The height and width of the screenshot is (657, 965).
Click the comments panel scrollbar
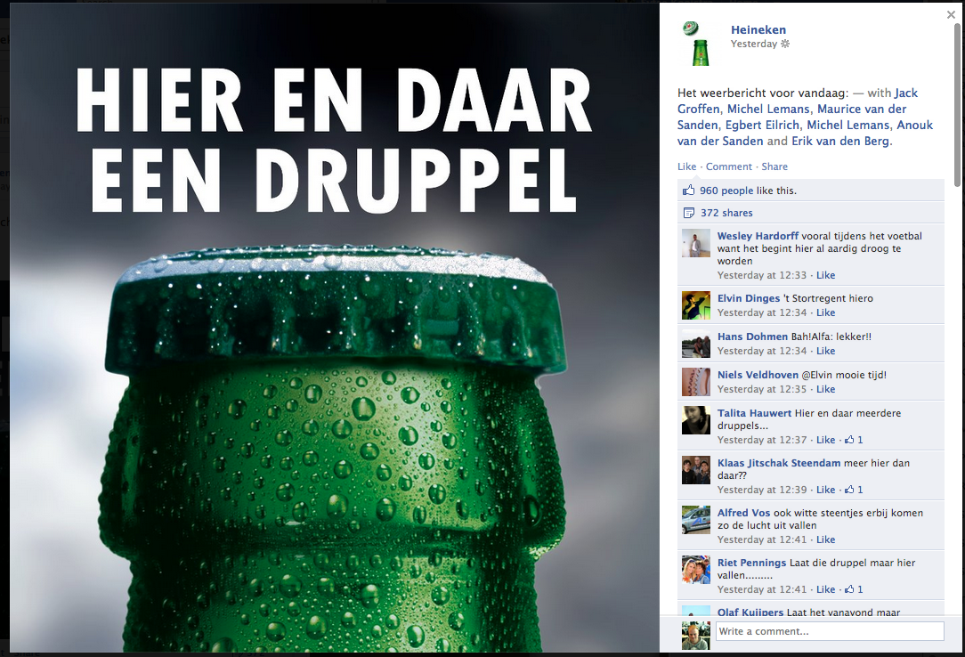(x=957, y=104)
